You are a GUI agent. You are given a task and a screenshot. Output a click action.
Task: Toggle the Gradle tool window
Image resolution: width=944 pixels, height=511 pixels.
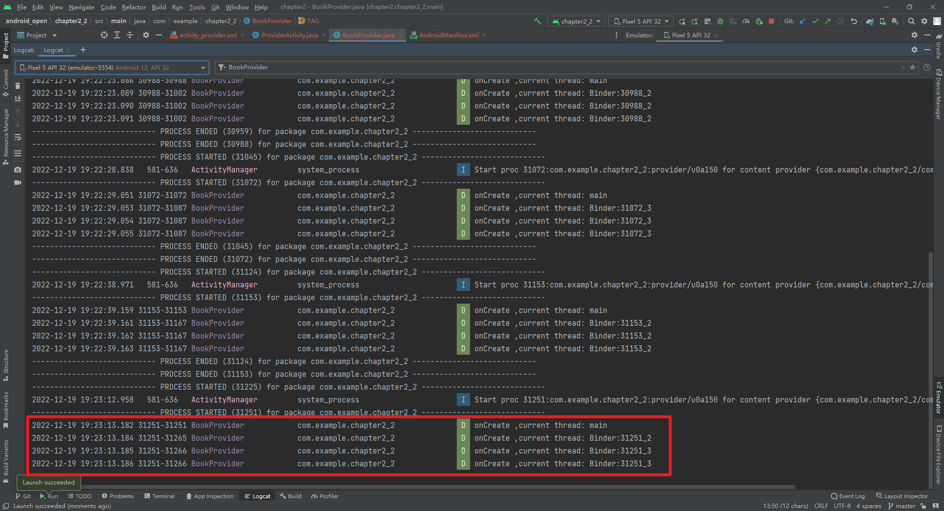tap(939, 46)
